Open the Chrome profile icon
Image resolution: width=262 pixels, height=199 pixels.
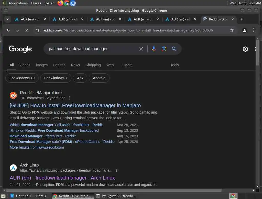coord(244,30)
